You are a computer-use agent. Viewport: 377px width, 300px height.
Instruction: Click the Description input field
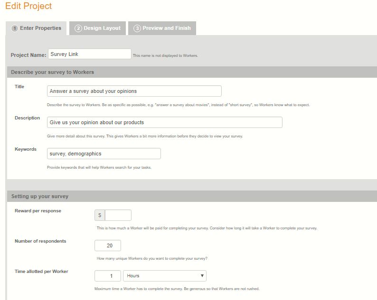165,122
